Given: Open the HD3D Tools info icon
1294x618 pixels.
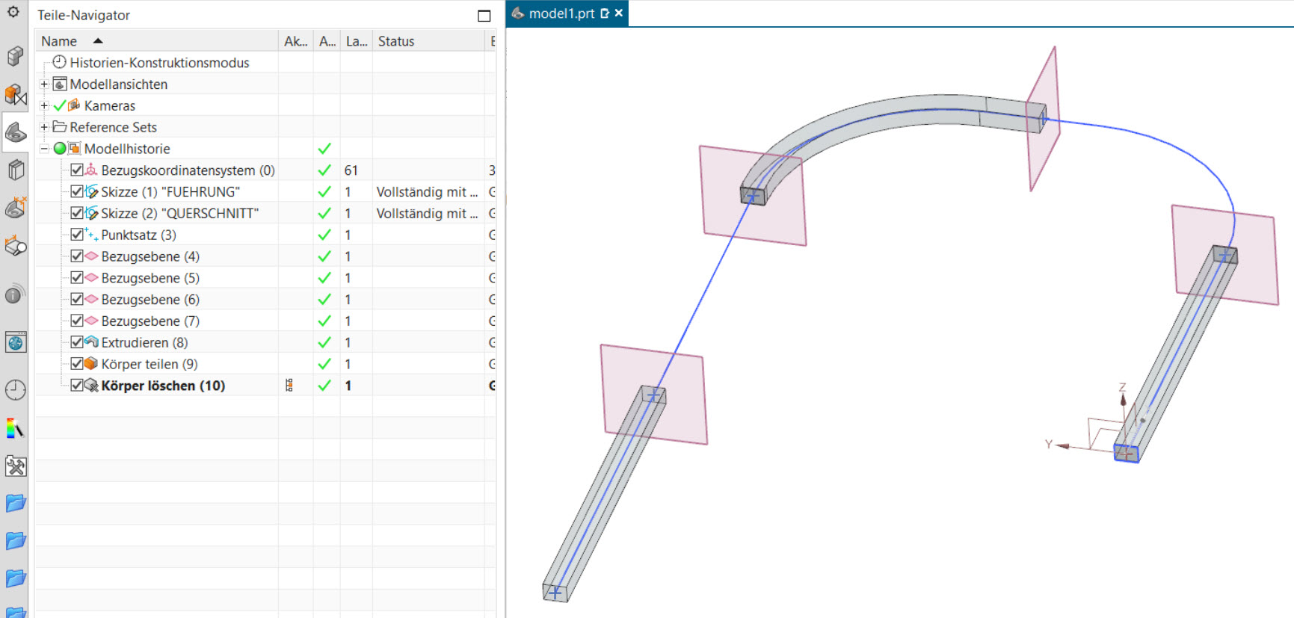Looking at the screenshot, I should click(15, 294).
